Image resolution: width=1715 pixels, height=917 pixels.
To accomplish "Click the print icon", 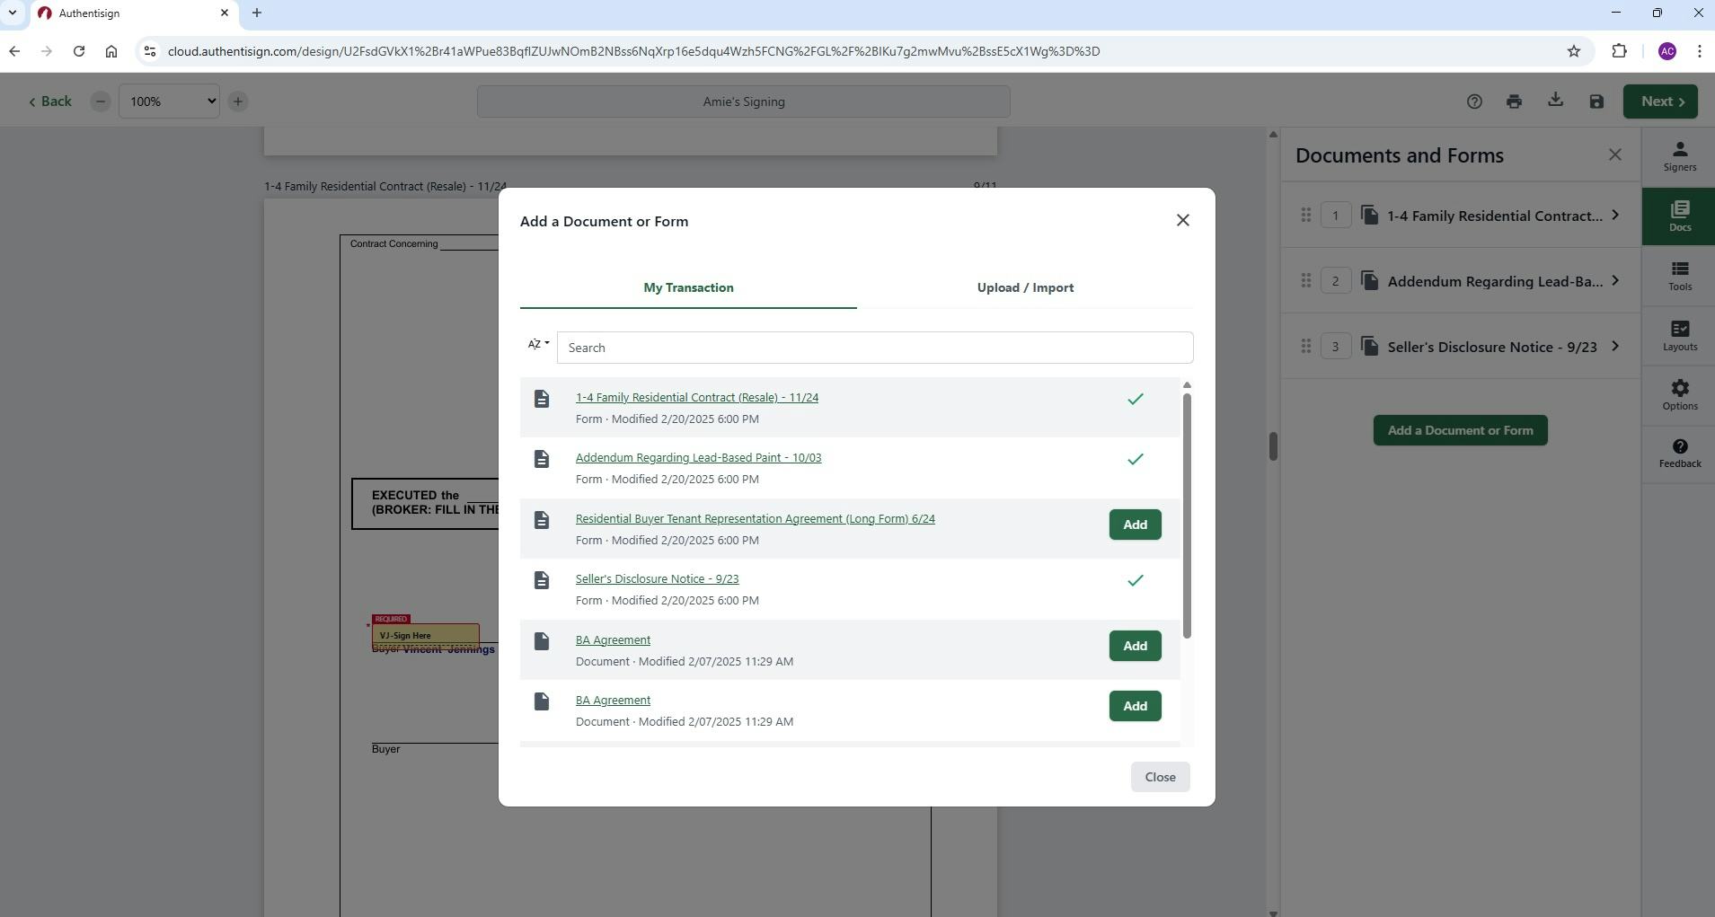I will tap(1514, 101).
